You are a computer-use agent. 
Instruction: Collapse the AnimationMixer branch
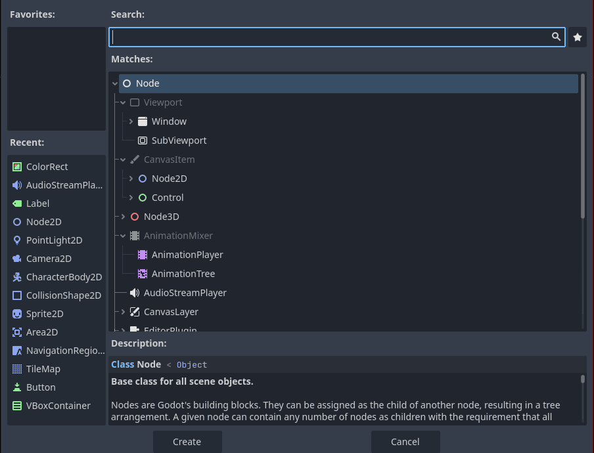coord(123,236)
